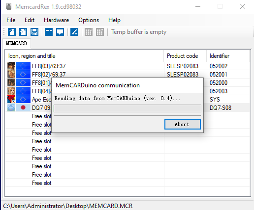Click the New memory card toolbar icon
This screenshot has width=254, height=210.
pyautogui.click(x=12, y=32)
